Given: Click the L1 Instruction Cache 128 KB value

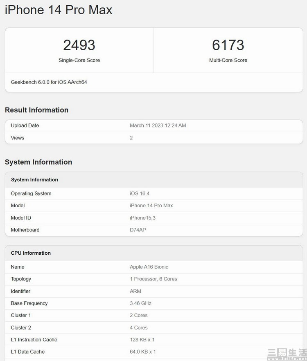Looking at the screenshot, I should pos(142,340).
